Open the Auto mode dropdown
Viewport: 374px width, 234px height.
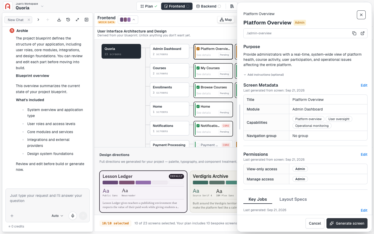tap(57, 216)
